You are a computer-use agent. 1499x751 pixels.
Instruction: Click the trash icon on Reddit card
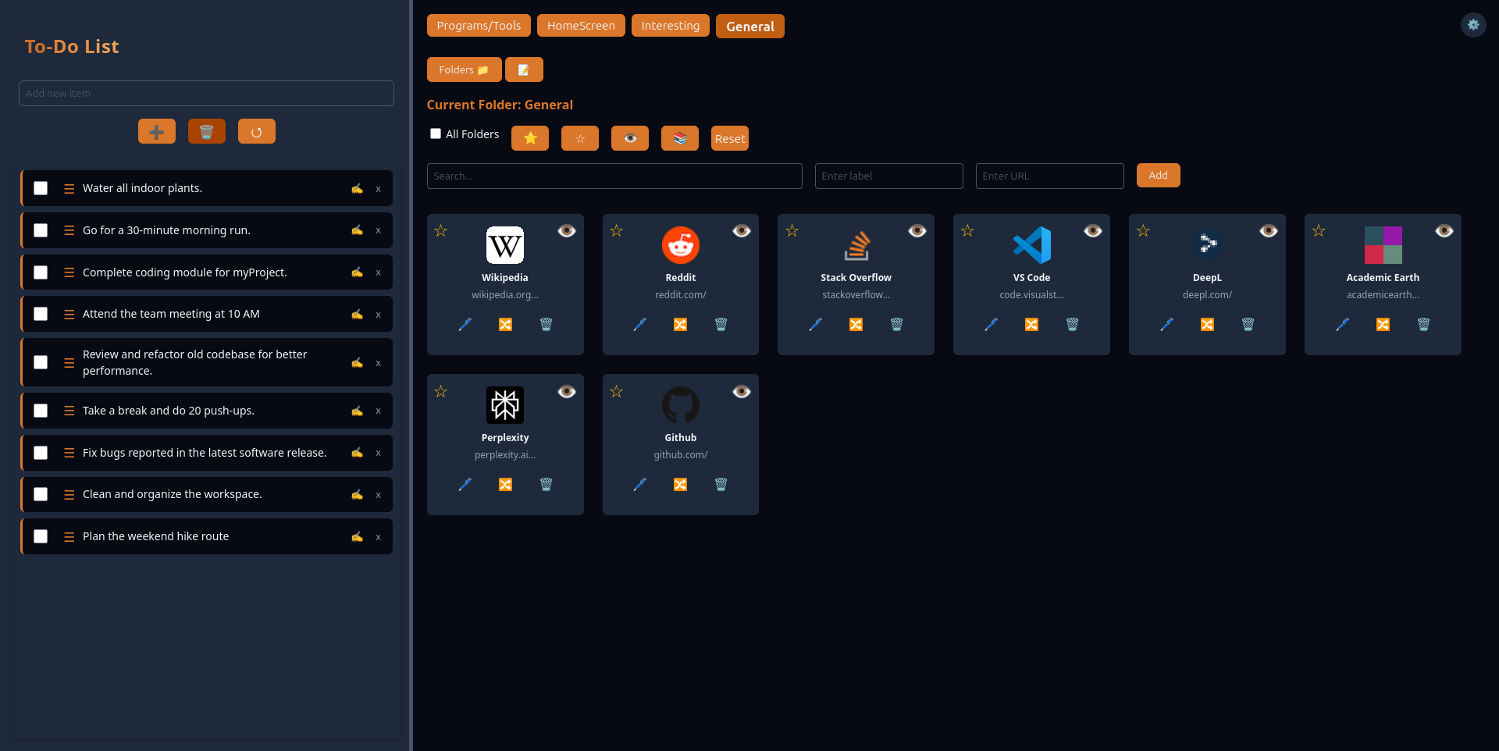[x=721, y=325]
